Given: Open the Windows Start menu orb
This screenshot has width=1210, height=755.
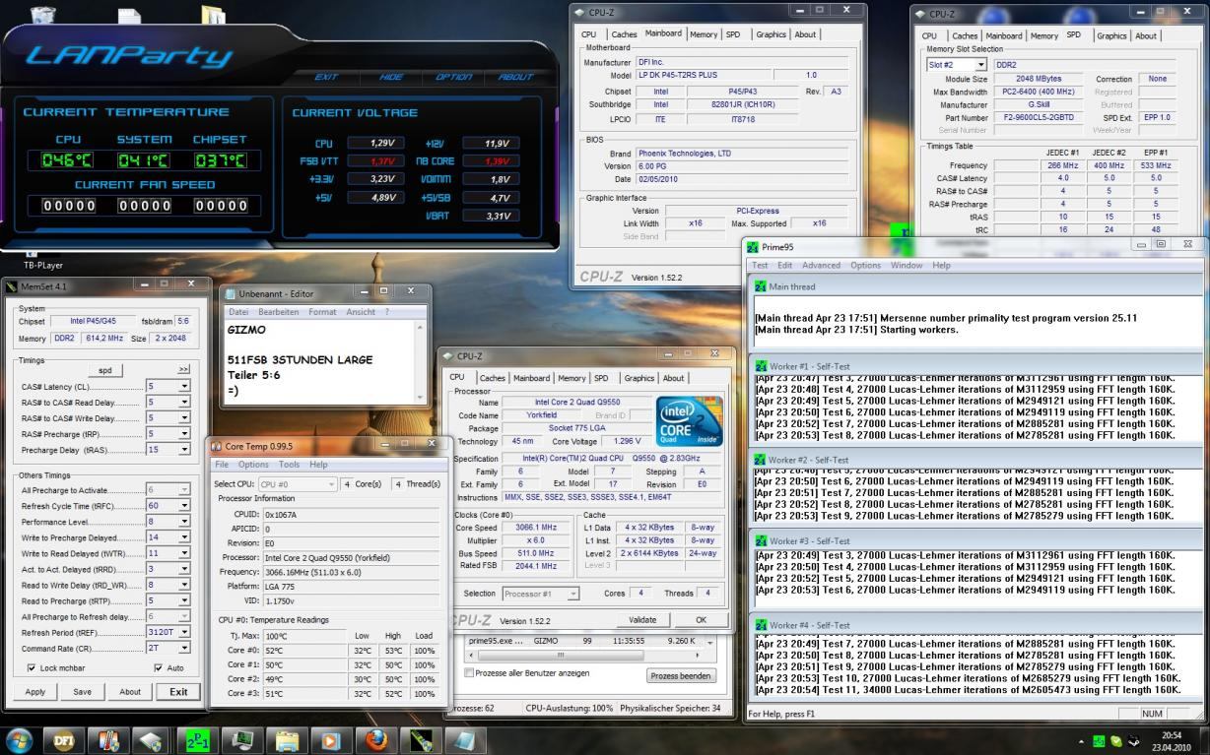Looking at the screenshot, I should (x=19, y=739).
